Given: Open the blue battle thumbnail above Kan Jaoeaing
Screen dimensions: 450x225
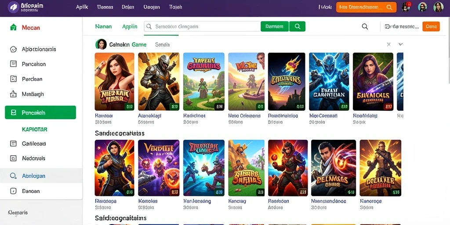Looking at the screenshot, I should click(204, 168).
